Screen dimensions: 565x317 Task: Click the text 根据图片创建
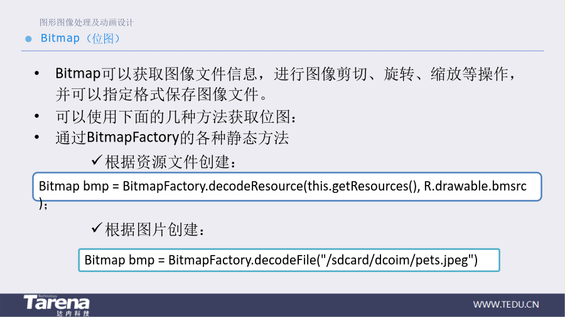155,230
